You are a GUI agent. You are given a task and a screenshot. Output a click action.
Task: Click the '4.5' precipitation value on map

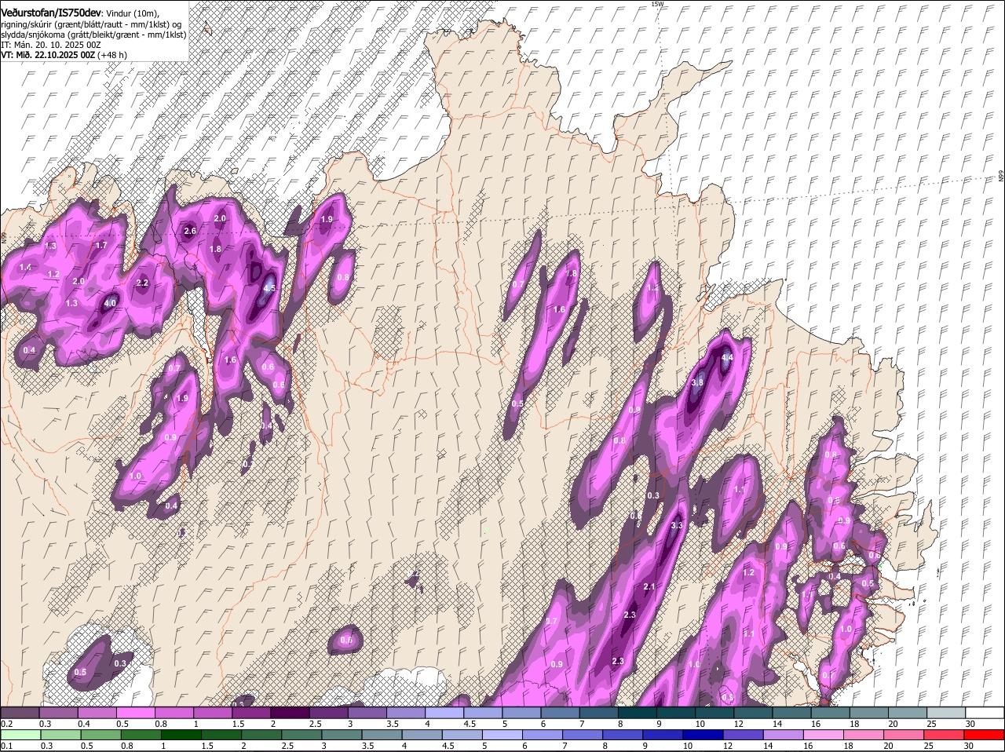(x=269, y=288)
